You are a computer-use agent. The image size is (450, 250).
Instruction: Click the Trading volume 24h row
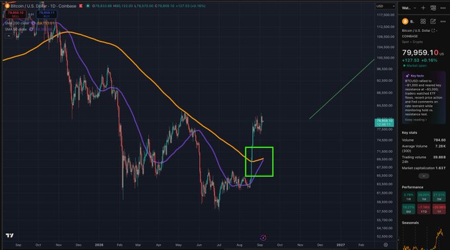tap(424, 159)
